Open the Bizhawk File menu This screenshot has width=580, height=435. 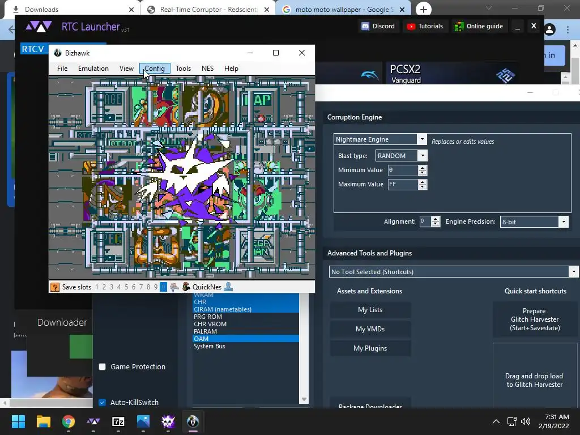(62, 69)
